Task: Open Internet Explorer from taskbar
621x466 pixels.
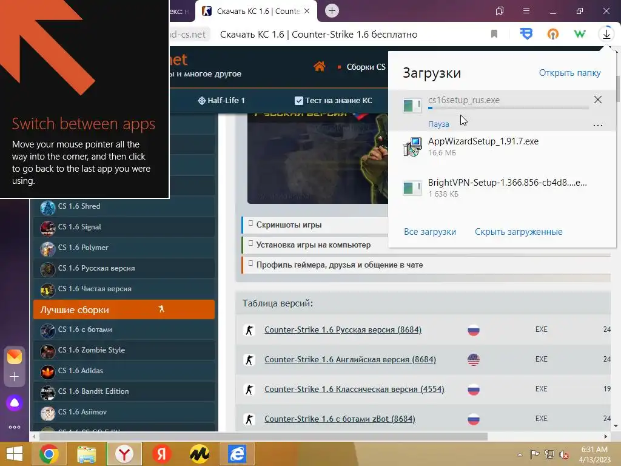Action: click(237, 454)
